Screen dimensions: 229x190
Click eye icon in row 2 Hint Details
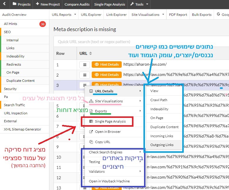pos(97,75)
